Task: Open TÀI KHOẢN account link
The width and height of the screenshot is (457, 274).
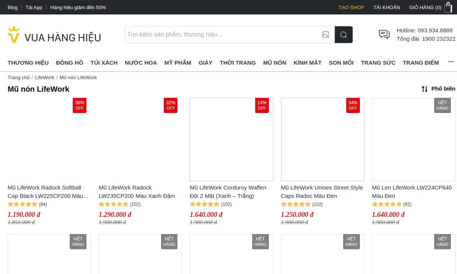Action: pyautogui.click(x=387, y=7)
